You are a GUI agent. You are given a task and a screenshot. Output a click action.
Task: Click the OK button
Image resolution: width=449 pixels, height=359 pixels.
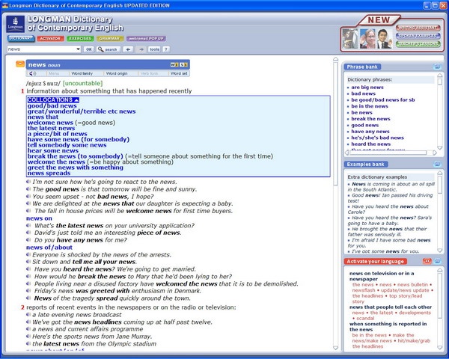pos(89,49)
